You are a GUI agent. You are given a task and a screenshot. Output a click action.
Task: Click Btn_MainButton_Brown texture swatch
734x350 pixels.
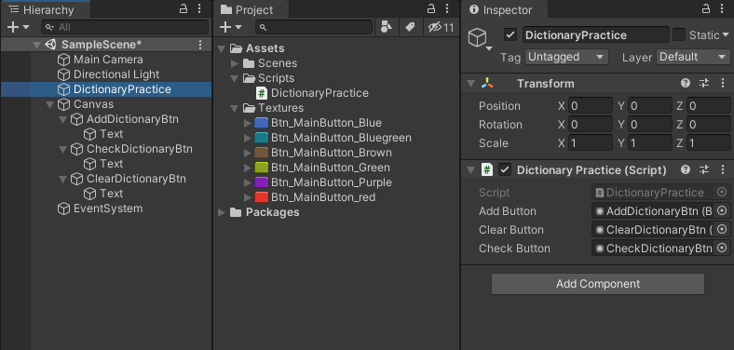[262, 153]
